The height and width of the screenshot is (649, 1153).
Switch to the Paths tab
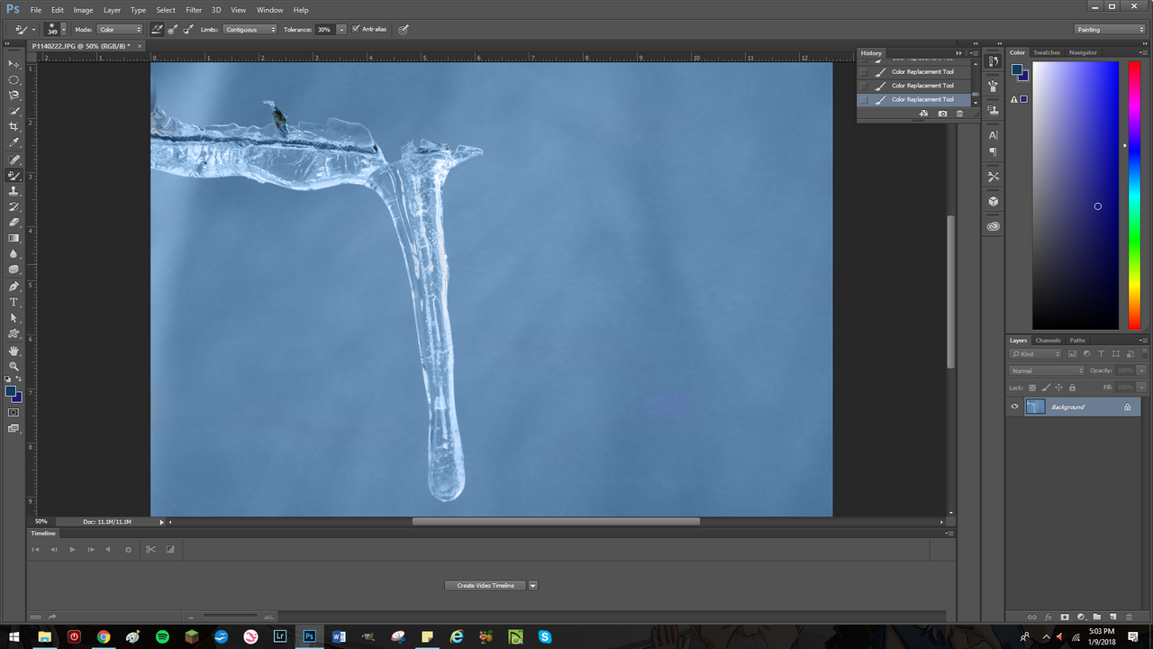point(1077,340)
